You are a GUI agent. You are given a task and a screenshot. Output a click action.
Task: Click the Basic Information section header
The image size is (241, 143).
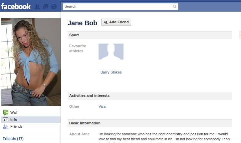(x=149, y=123)
